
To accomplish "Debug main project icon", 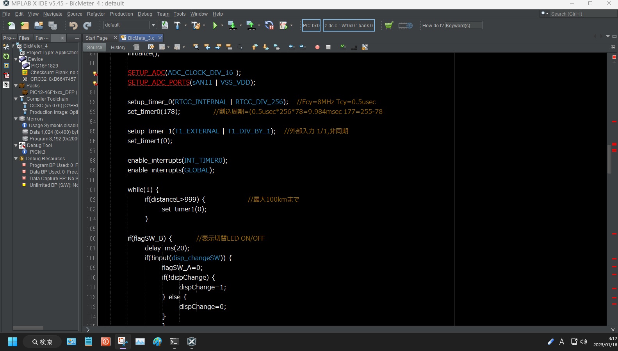I will tap(284, 25).
